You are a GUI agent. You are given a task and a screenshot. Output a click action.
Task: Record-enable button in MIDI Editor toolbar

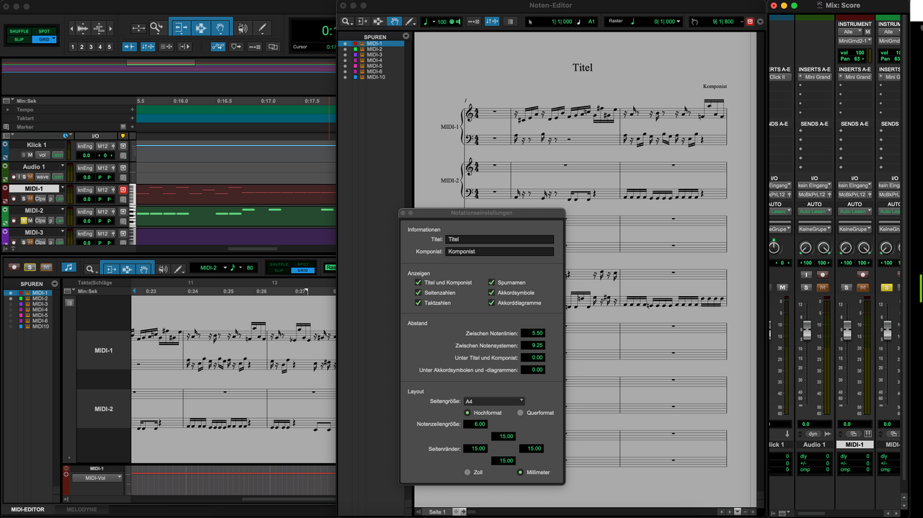14,267
